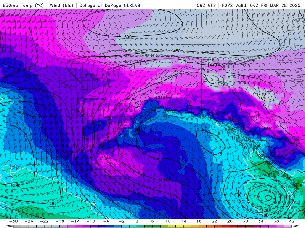Click the pure yellow swatch in the color bar

click(x=180, y=226)
